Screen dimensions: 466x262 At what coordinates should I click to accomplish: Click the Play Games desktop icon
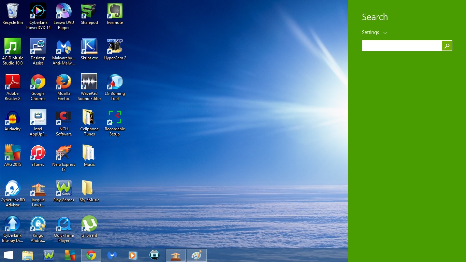click(x=64, y=192)
